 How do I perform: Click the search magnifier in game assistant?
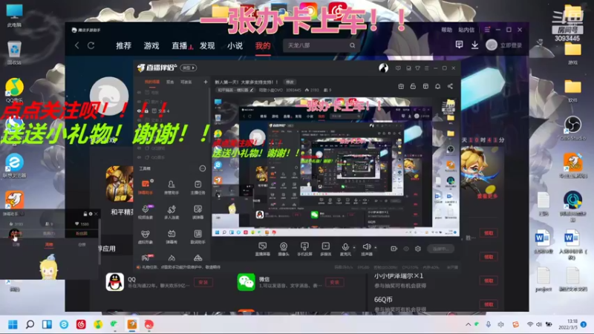pos(352,45)
